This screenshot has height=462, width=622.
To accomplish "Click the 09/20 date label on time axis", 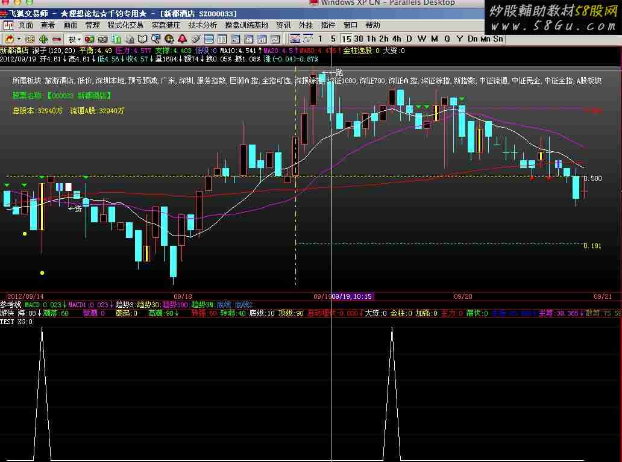I will click(x=463, y=296).
